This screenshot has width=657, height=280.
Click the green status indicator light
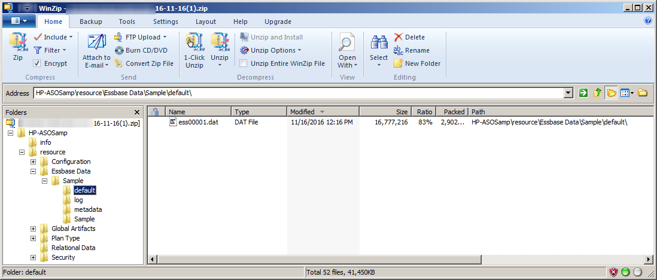pyautogui.click(x=625, y=272)
